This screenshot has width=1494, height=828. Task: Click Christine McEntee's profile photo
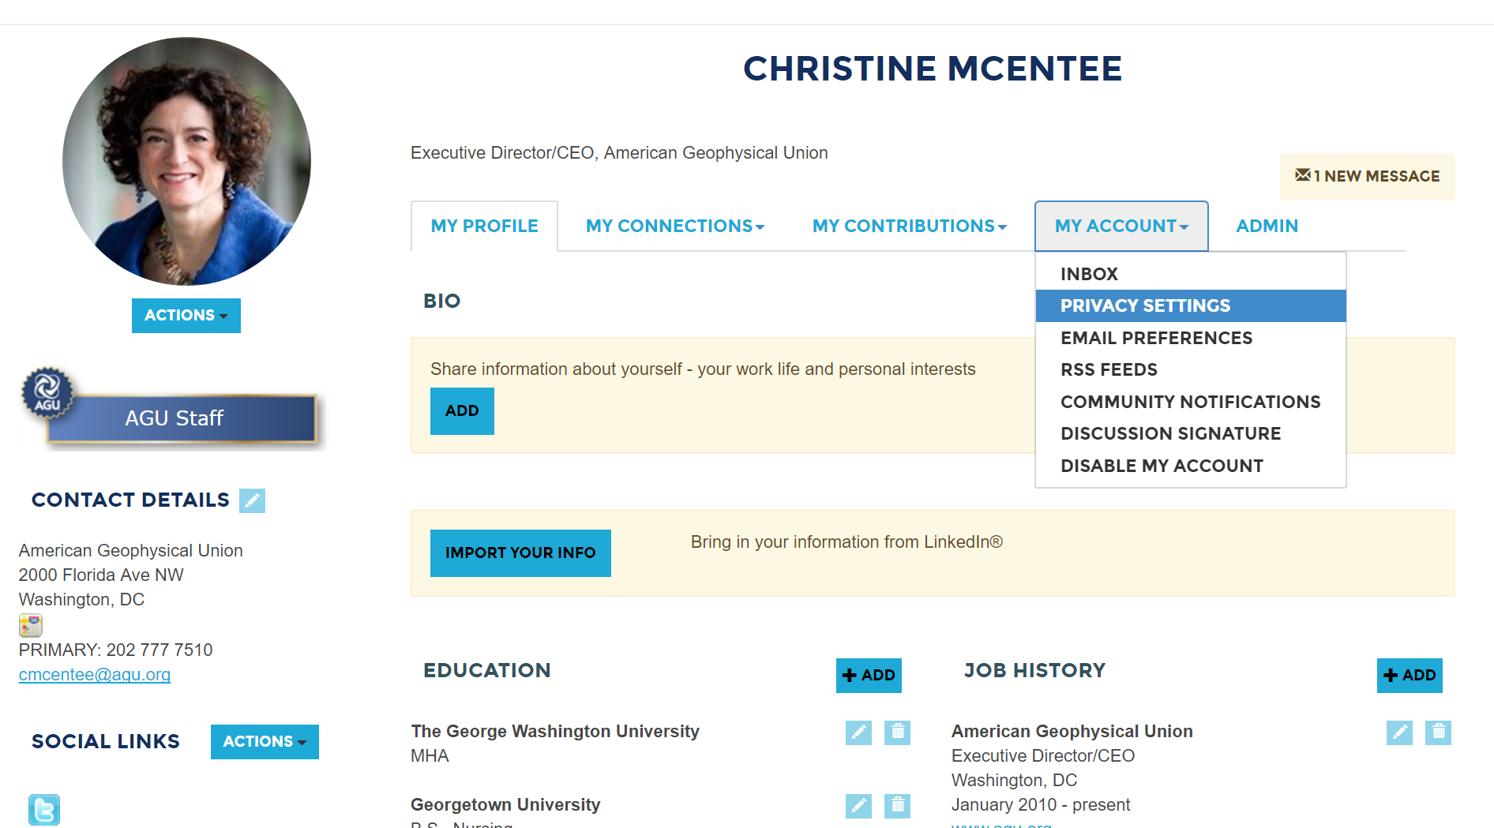186,161
